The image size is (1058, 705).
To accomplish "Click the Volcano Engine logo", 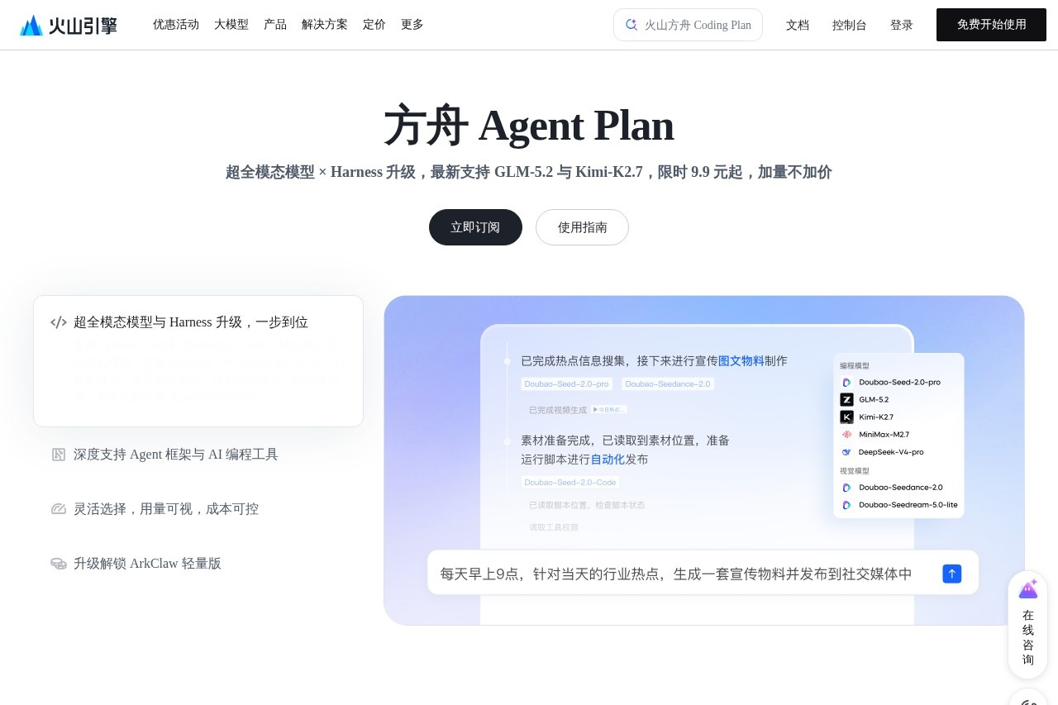I will (69, 25).
